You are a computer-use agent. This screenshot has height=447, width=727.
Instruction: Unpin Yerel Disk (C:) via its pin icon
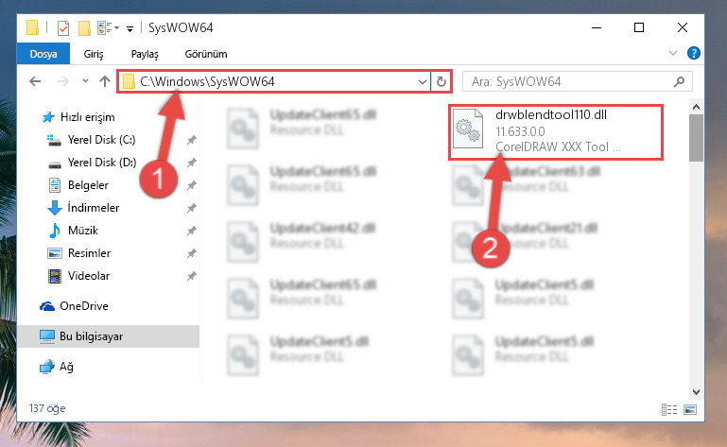[x=192, y=140]
